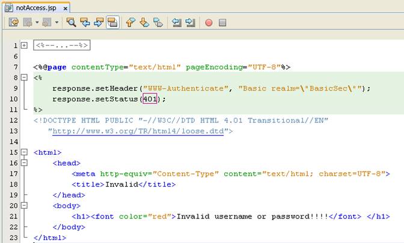
Task: Find the next occurrence
Action: coord(99,22)
